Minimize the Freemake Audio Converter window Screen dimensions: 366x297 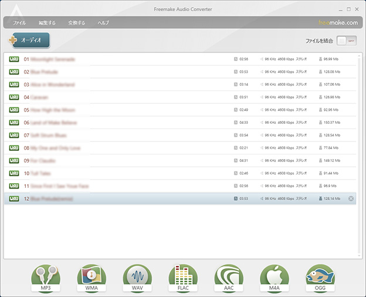coord(341,9)
